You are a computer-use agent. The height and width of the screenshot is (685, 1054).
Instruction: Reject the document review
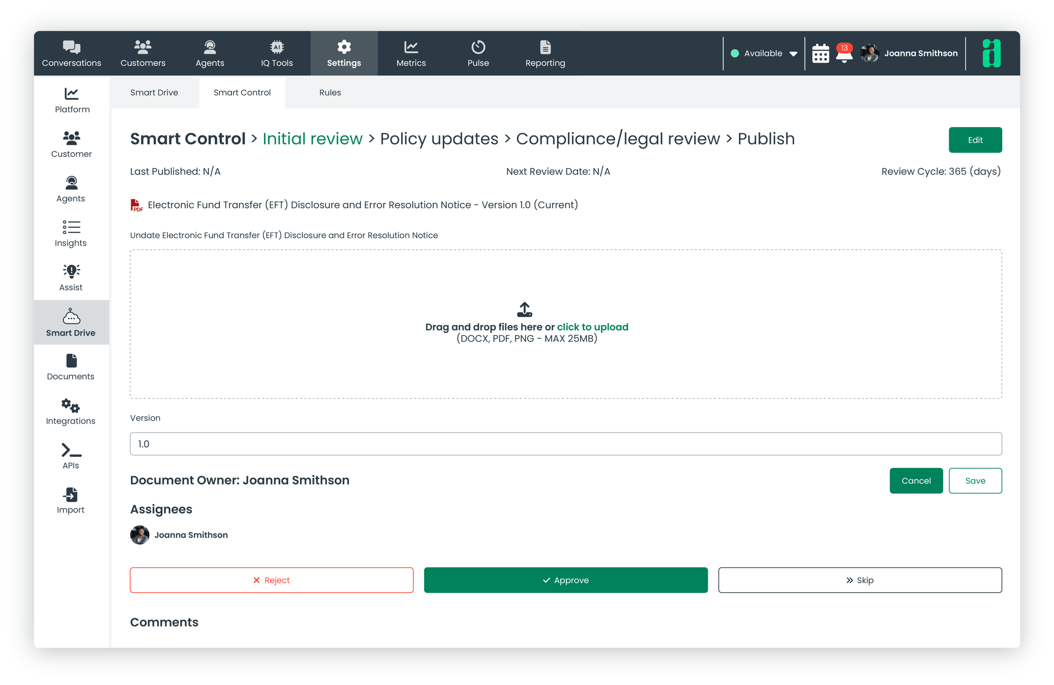(271, 580)
